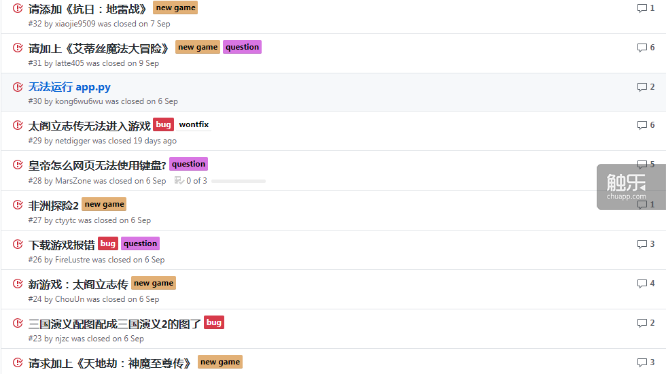This screenshot has height=374, width=666.
Task: Filter by bug label on issue #23
Action: coord(213,322)
